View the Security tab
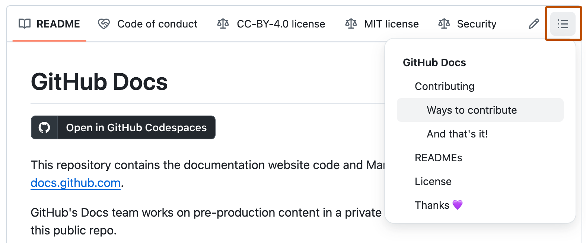This screenshot has width=586, height=243. point(477,23)
